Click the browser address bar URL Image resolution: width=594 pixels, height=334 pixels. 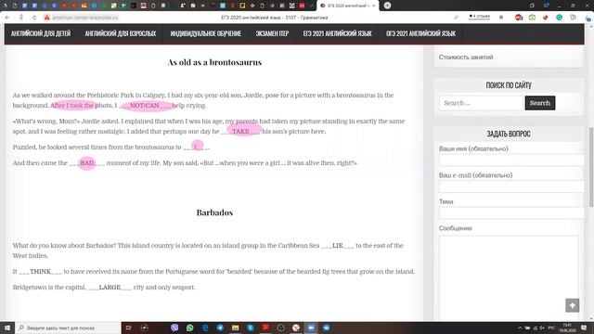[x=85, y=18]
